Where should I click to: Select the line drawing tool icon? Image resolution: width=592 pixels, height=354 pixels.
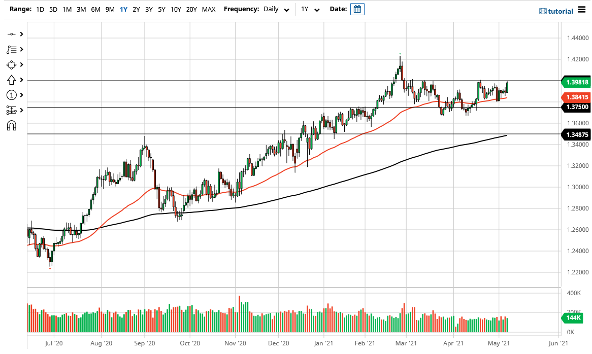pyautogui.click(x=11, y=34)
